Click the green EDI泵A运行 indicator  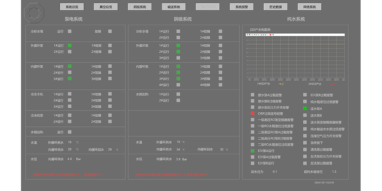253,151
